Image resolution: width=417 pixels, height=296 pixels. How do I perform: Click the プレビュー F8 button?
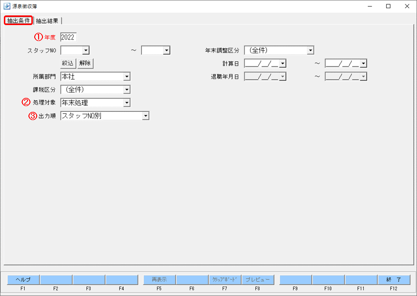click(257, 280)
